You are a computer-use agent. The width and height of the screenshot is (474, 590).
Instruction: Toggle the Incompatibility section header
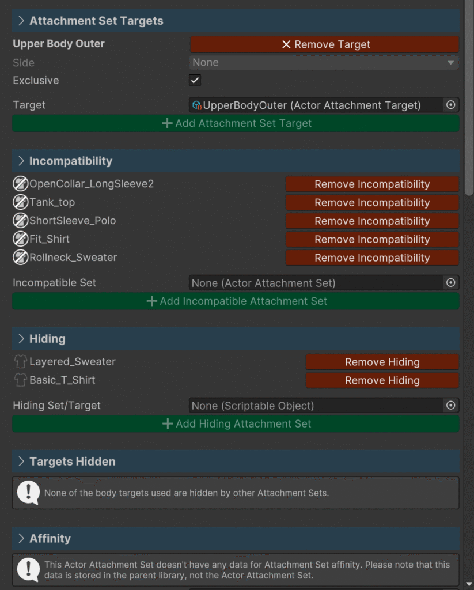(70, 161)
